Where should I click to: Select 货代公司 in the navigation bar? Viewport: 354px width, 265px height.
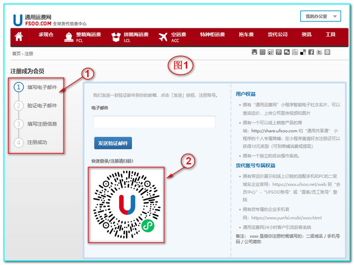point(278,35)
